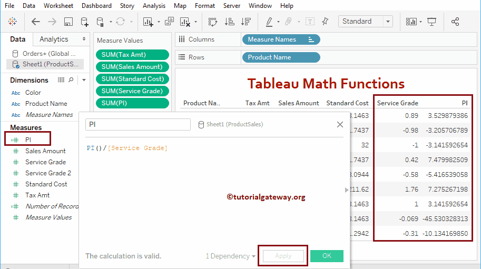Select the Service Grade 2 measure
Viewport: 481px width, 269px height.
pyautogui.click(x=48, y=173)
